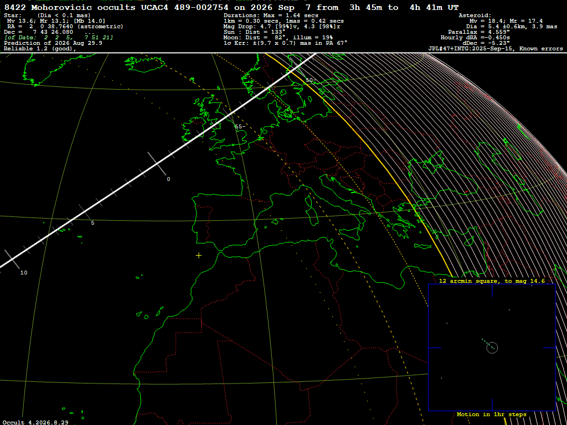Click the Moon distance and illumination line

[x=278, y=38]
